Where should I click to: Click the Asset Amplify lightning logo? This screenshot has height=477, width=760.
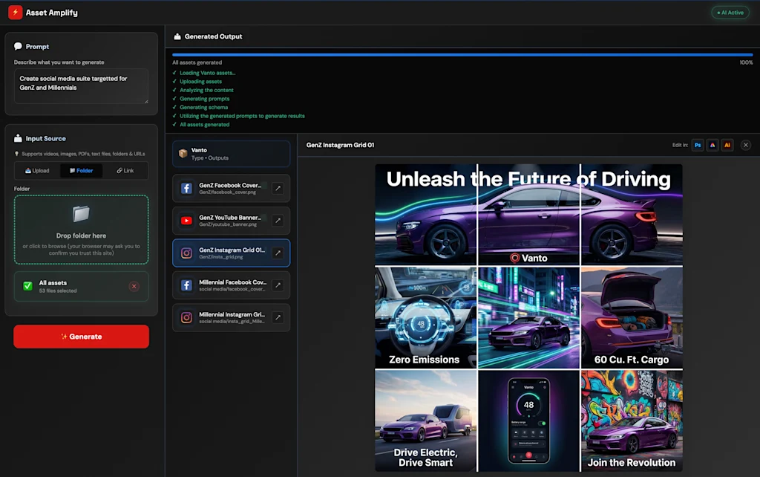[x=15, y=13]
